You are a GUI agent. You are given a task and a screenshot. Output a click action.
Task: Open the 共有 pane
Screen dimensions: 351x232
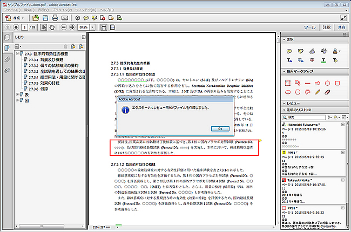[x=342, y=28]
